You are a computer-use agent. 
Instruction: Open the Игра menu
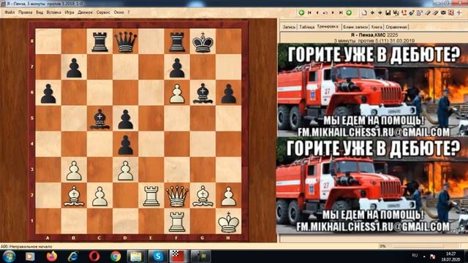tap(69, 12)
